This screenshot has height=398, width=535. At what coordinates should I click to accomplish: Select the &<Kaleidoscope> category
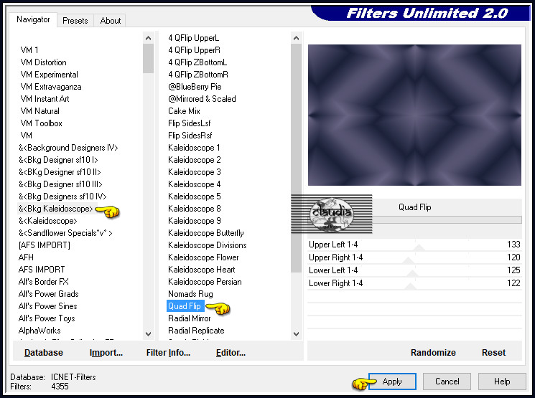[48, 221]
